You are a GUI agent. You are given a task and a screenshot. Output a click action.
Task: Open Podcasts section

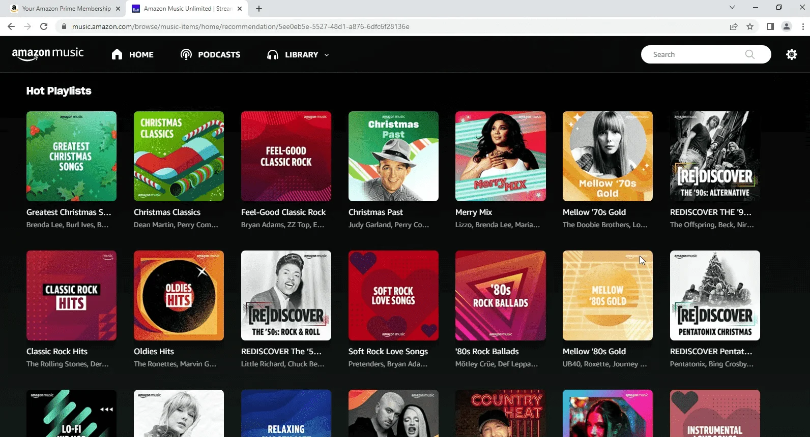click(x=210, y=54)
